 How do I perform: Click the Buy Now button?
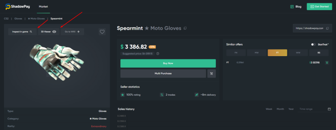coord(168,63)
